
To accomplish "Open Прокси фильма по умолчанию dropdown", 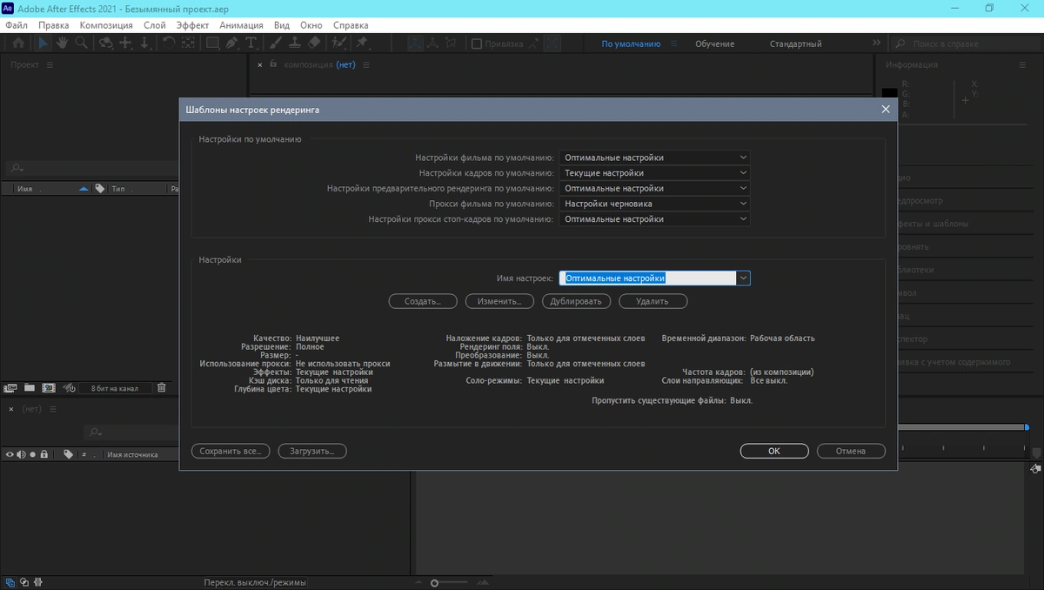I will click(654, 204).
